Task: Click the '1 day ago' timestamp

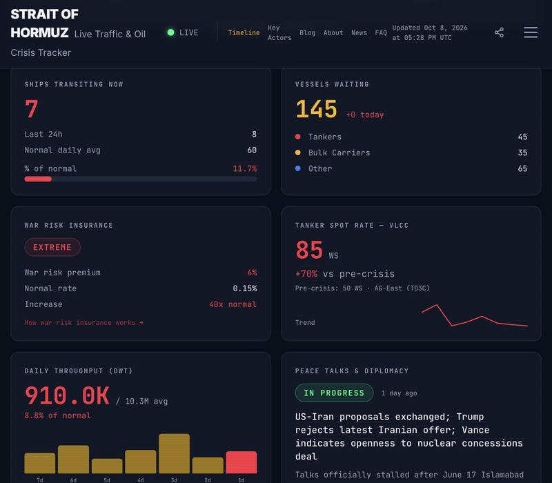Action: [x=400, y=393]
